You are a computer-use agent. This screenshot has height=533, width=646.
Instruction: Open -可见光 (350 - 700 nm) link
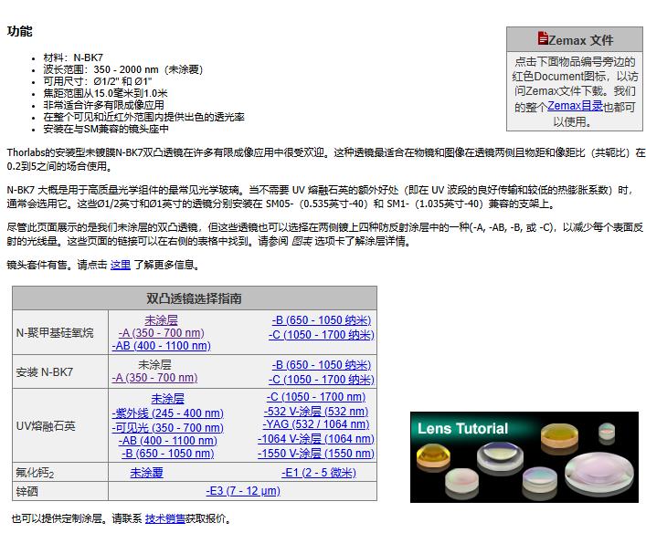point(168,428)
